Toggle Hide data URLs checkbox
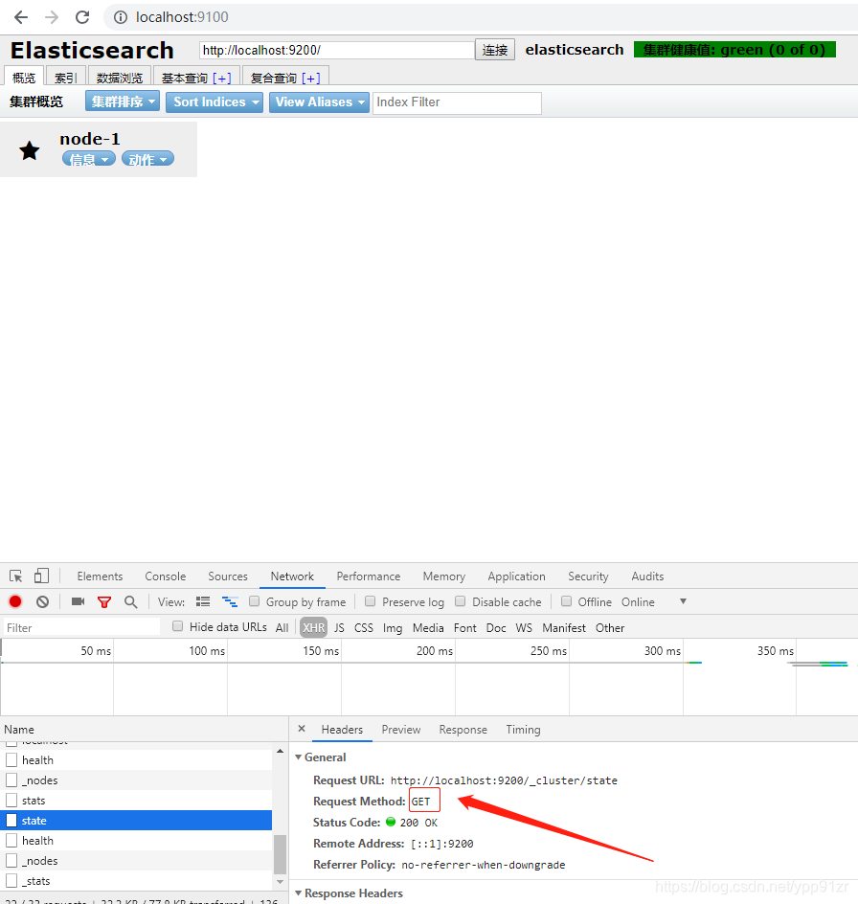 pos(177,626)
